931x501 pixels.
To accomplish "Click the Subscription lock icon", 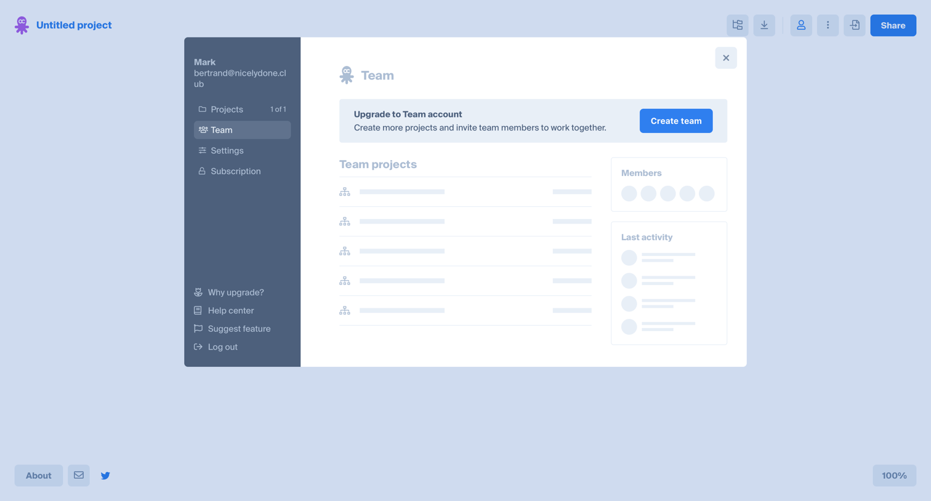I will [x=202, y=171].
